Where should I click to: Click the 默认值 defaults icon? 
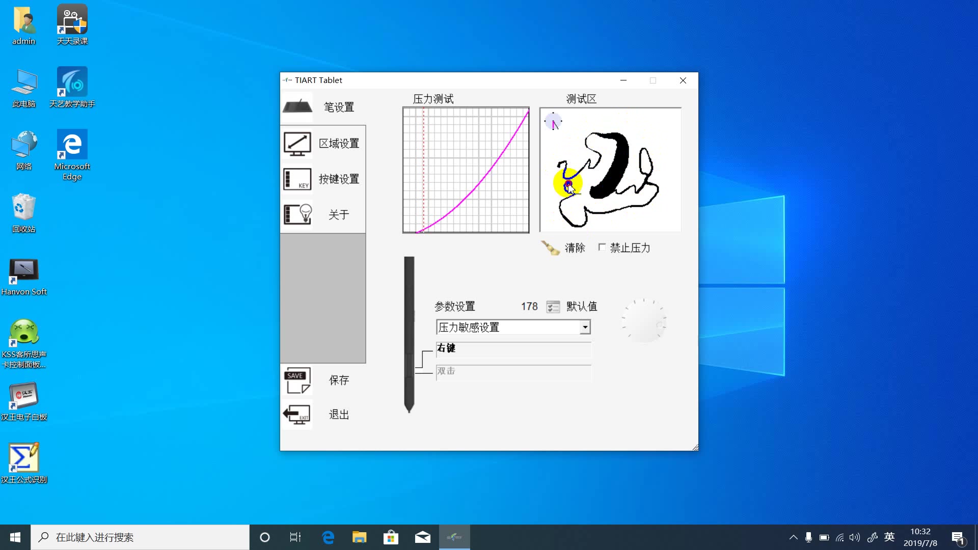click(x=553, y=307)
